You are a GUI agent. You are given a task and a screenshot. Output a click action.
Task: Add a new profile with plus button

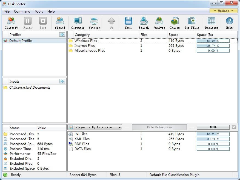[x=62, y=34]
